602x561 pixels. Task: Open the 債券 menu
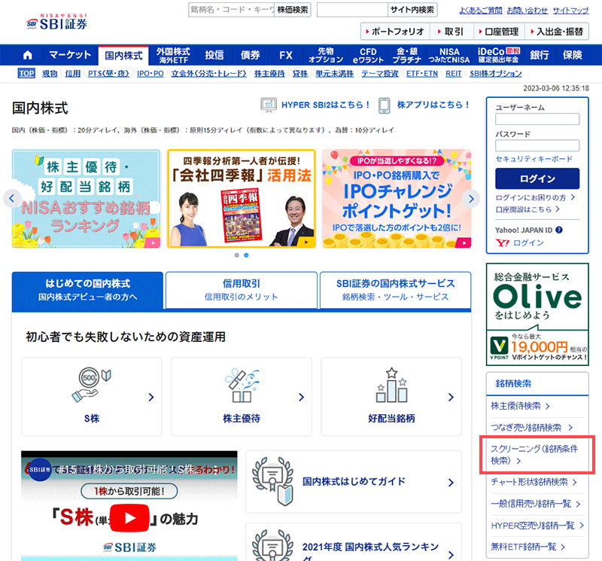tap(251, 55)
